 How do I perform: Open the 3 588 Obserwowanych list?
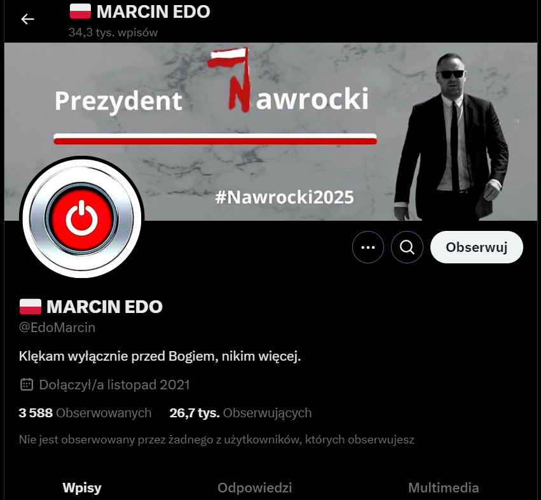point(85,413)
